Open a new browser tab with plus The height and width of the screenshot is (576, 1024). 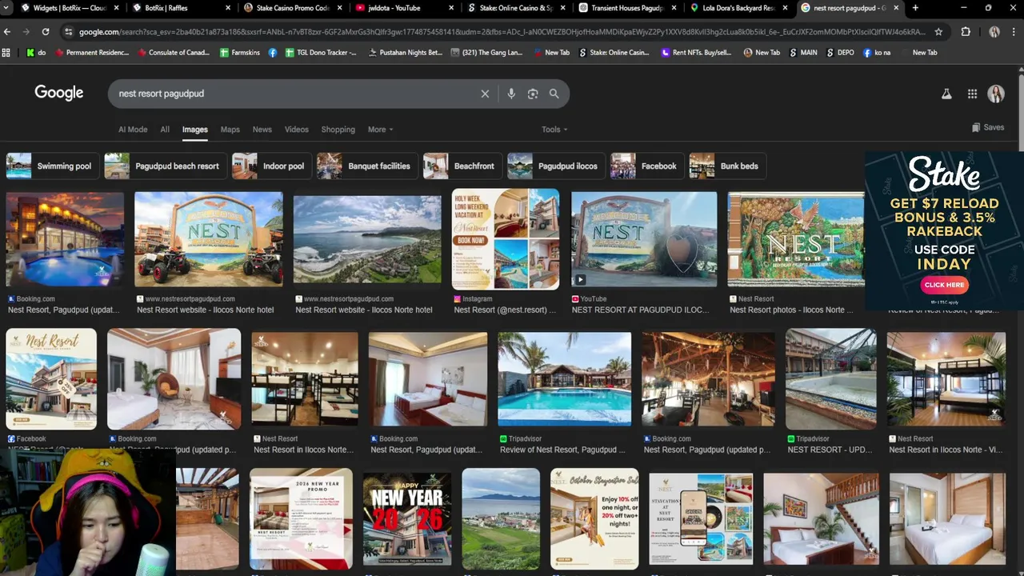click(x=915, y=8)
